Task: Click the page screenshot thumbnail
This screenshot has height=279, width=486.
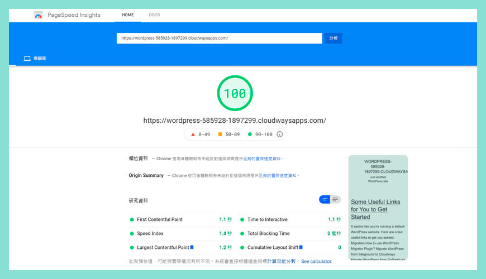Action: coord(378,208)
